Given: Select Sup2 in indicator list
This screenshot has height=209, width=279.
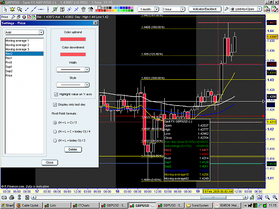Looking at the screenshot, I should pyautogui.click(x=25, y=71).
